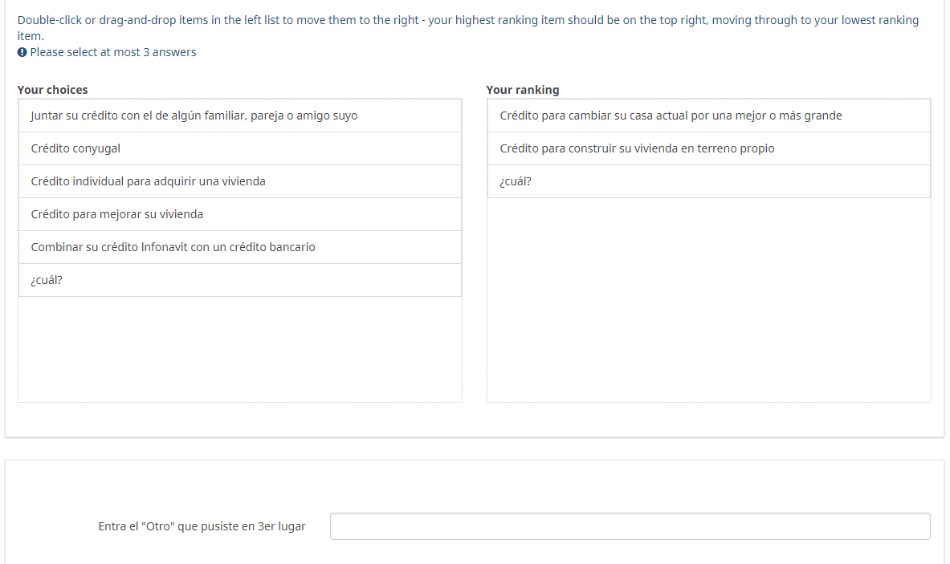Select ranked item "Crédito para construir su vivienda"
The width and height of the screenshot is (950, 564).
coord(637,148)
